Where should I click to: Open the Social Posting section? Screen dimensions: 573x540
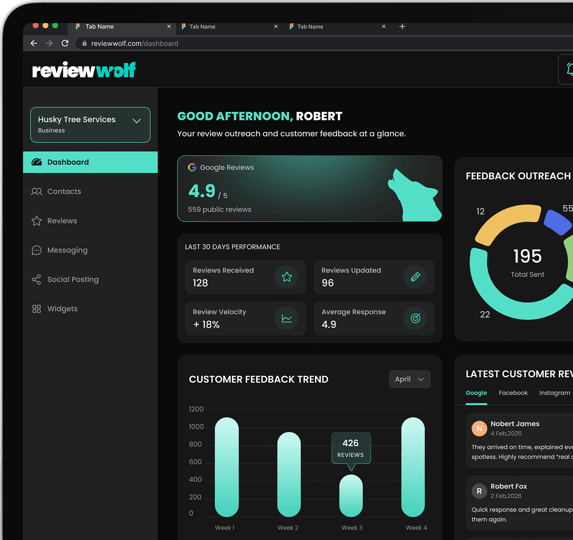(90, 279)
